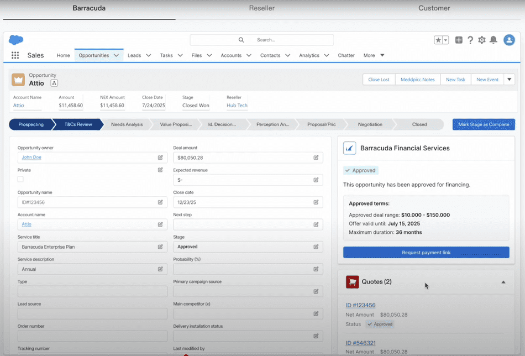525x356 pixels.
Task: Open the Chatter menu item
Action: click(x=346, y=55)
